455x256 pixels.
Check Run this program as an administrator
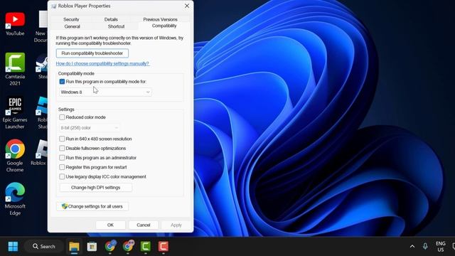[62, 158]
